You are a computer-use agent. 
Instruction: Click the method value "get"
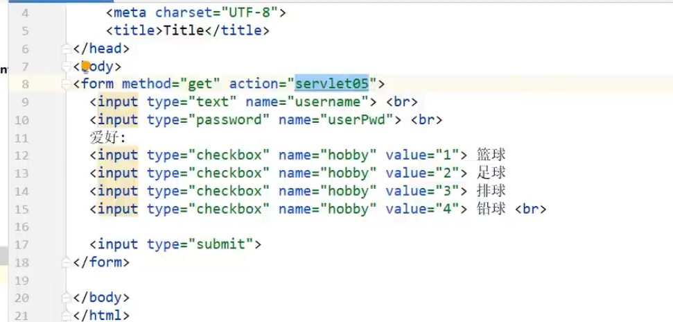click(200, 83)
